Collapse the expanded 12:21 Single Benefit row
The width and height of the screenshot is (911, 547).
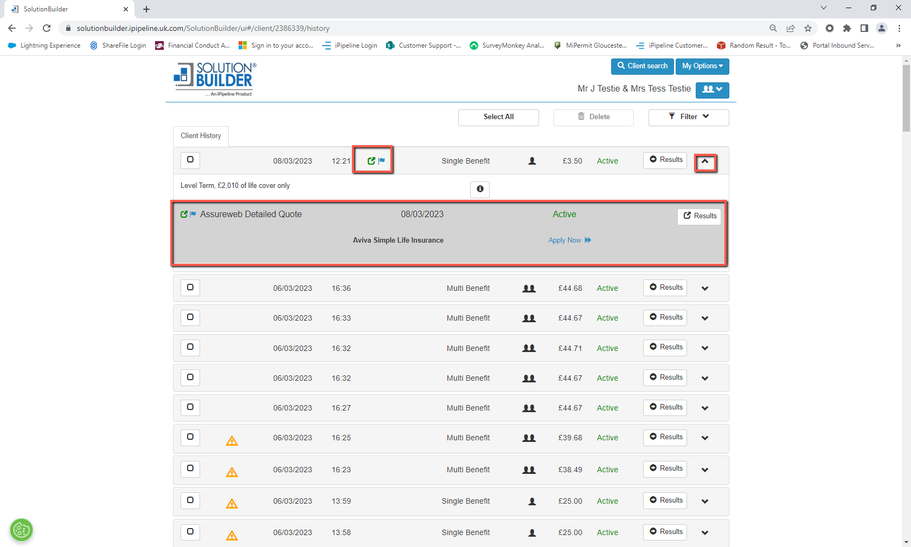(x=705, y=161)
